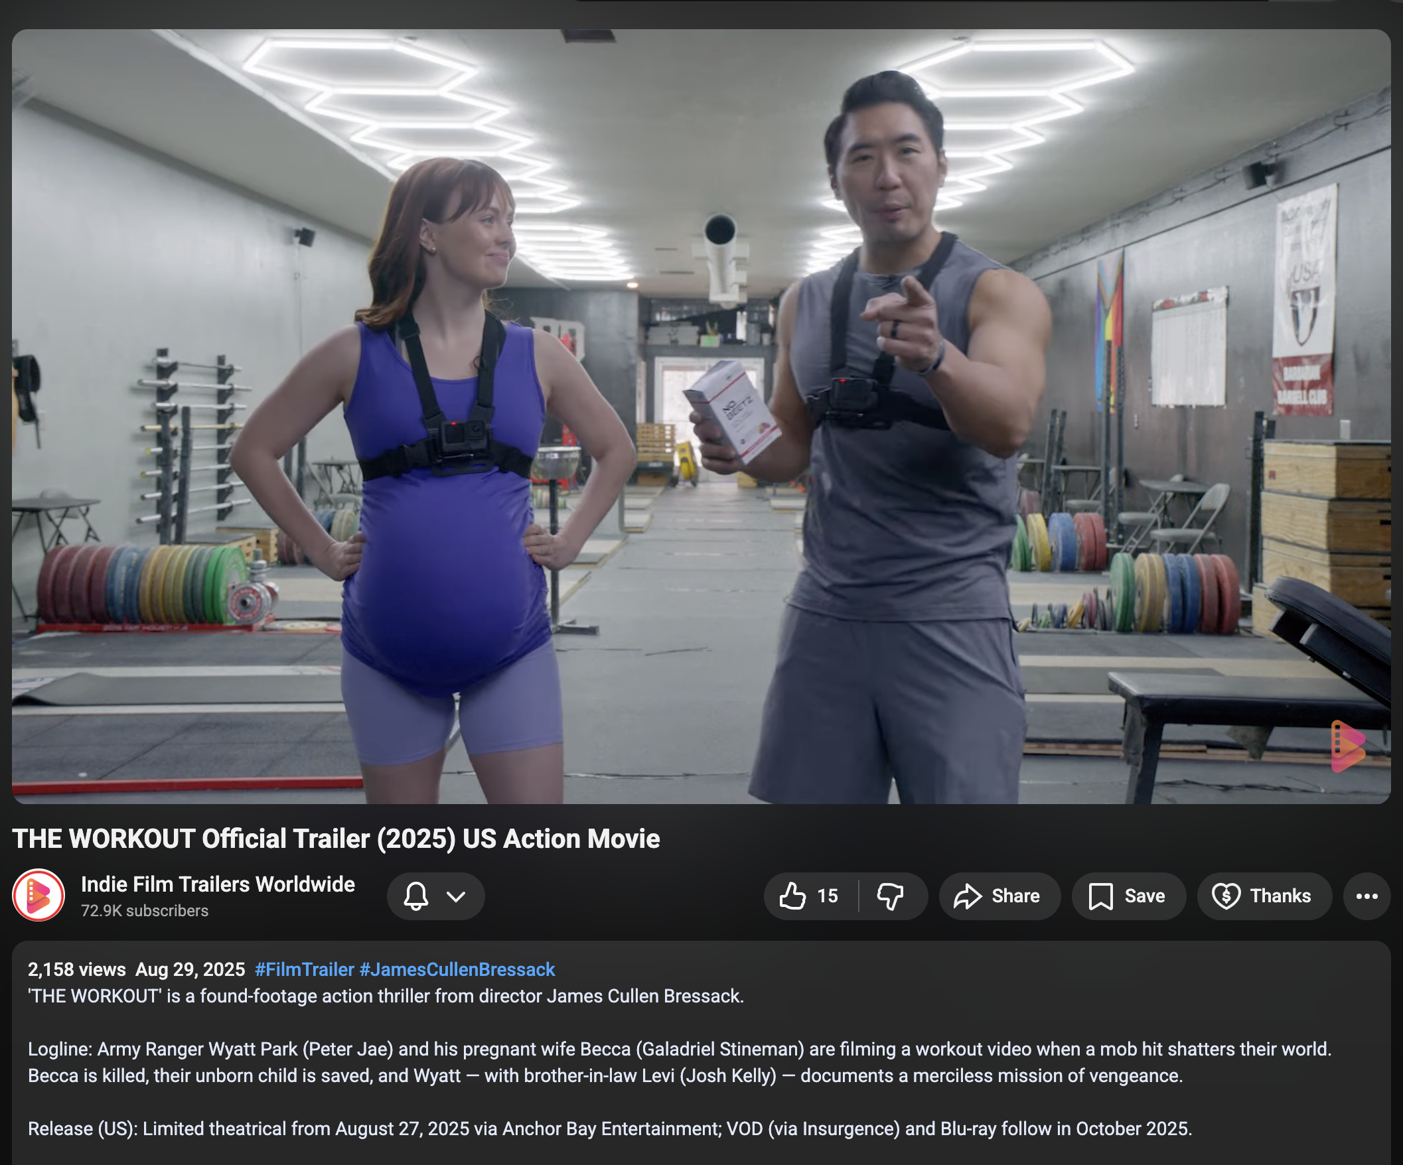Open the three-dot more actions menu
This screenshot has width=1403, height=1165.
[1366, 896]
